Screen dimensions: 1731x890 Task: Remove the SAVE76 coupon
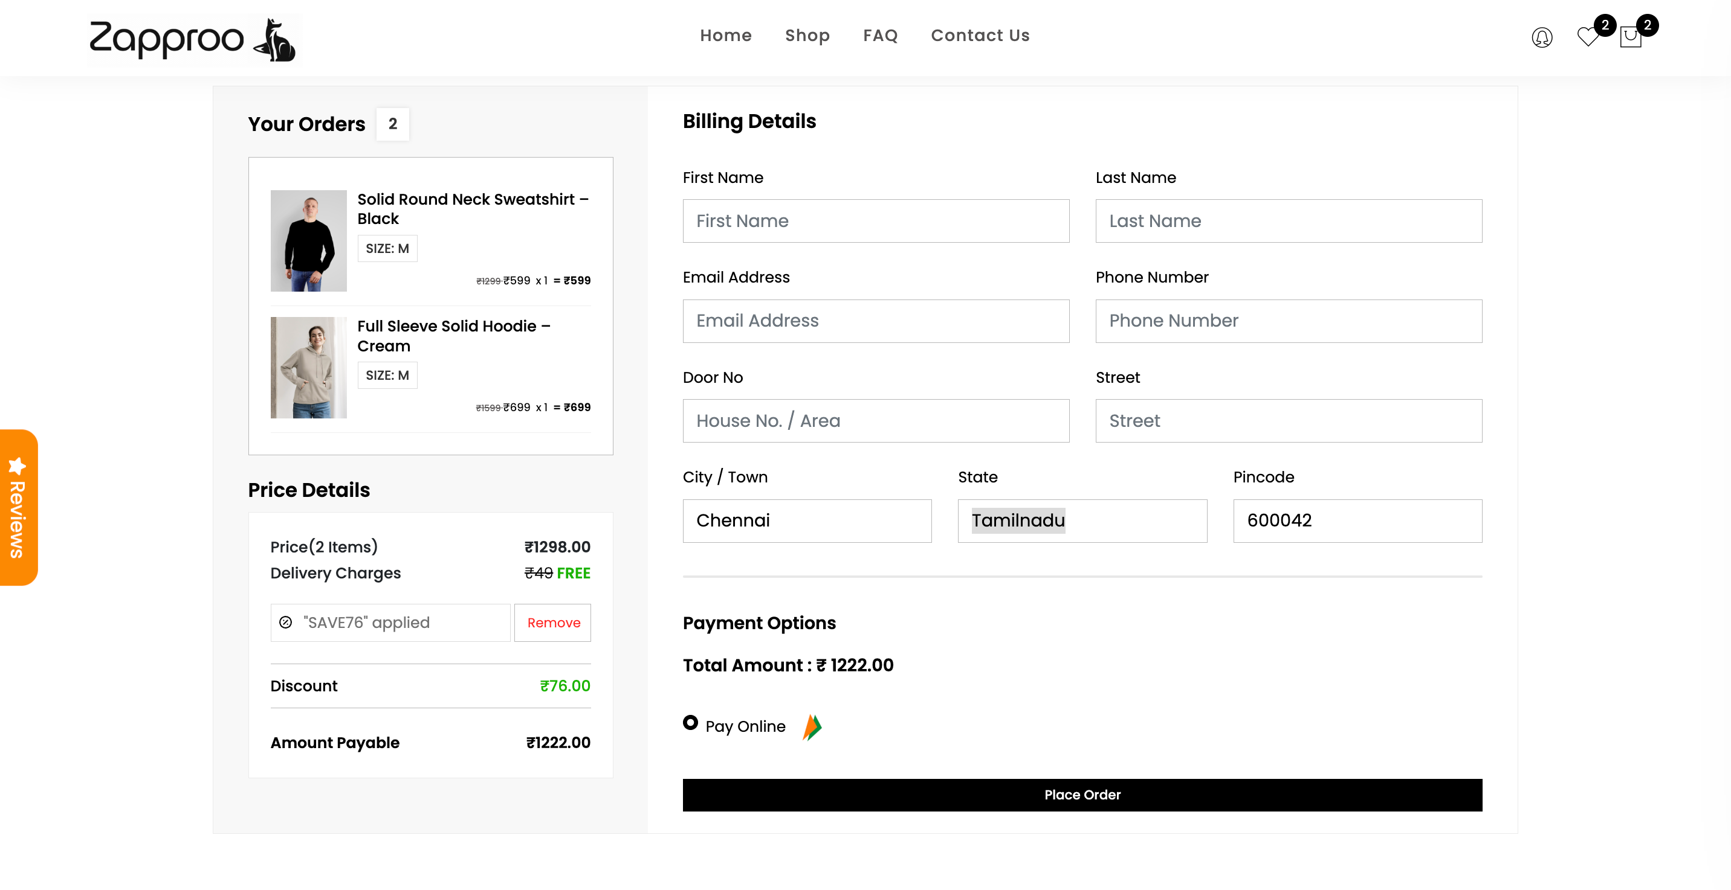[x=553, y=622]
